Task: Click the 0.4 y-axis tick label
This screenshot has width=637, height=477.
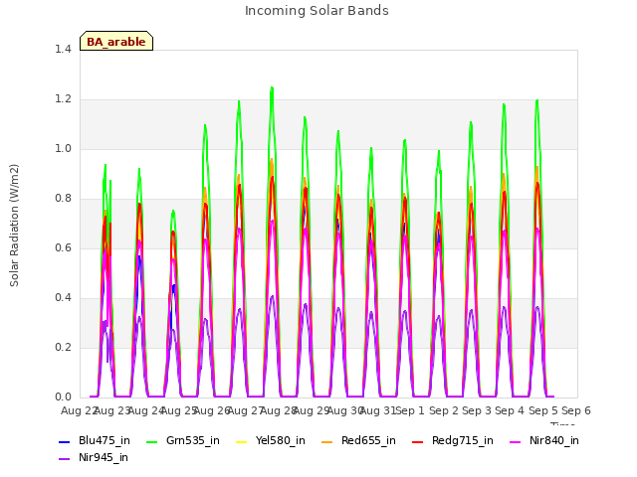Action: [63, 298]
